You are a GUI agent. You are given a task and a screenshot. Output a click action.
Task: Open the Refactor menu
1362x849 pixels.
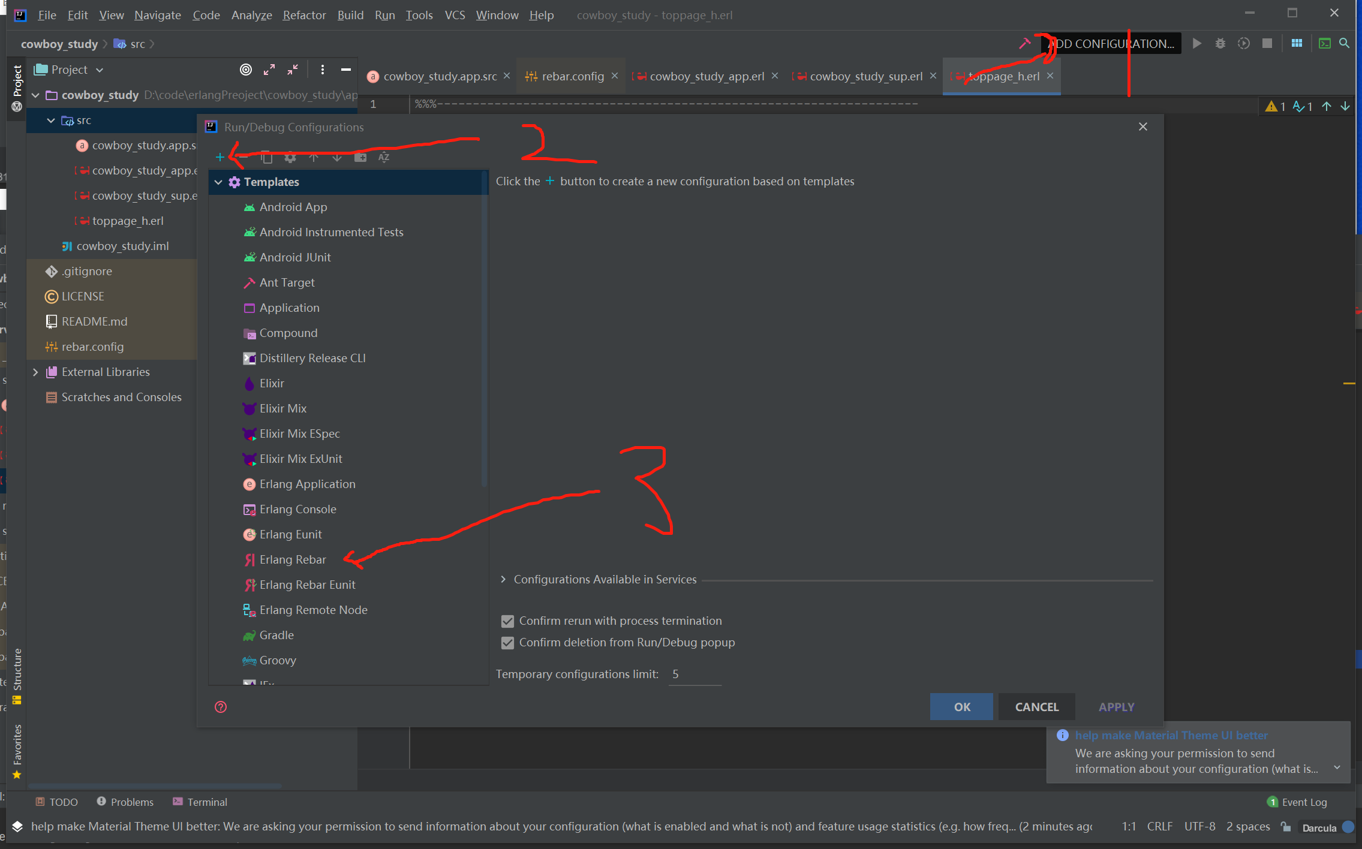pos(304,15)
